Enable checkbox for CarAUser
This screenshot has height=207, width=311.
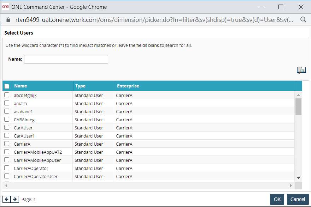click(7, 127)
